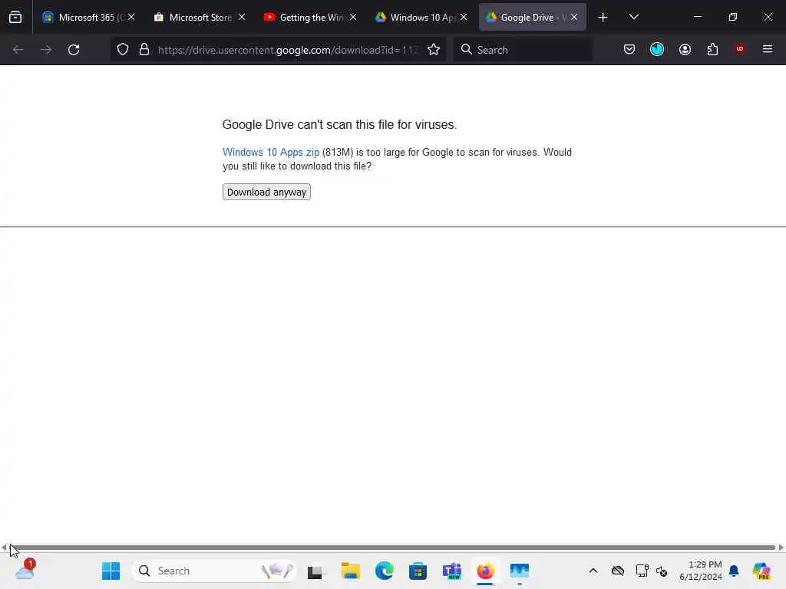Open the Windows Start menu

tap(111, 571)
